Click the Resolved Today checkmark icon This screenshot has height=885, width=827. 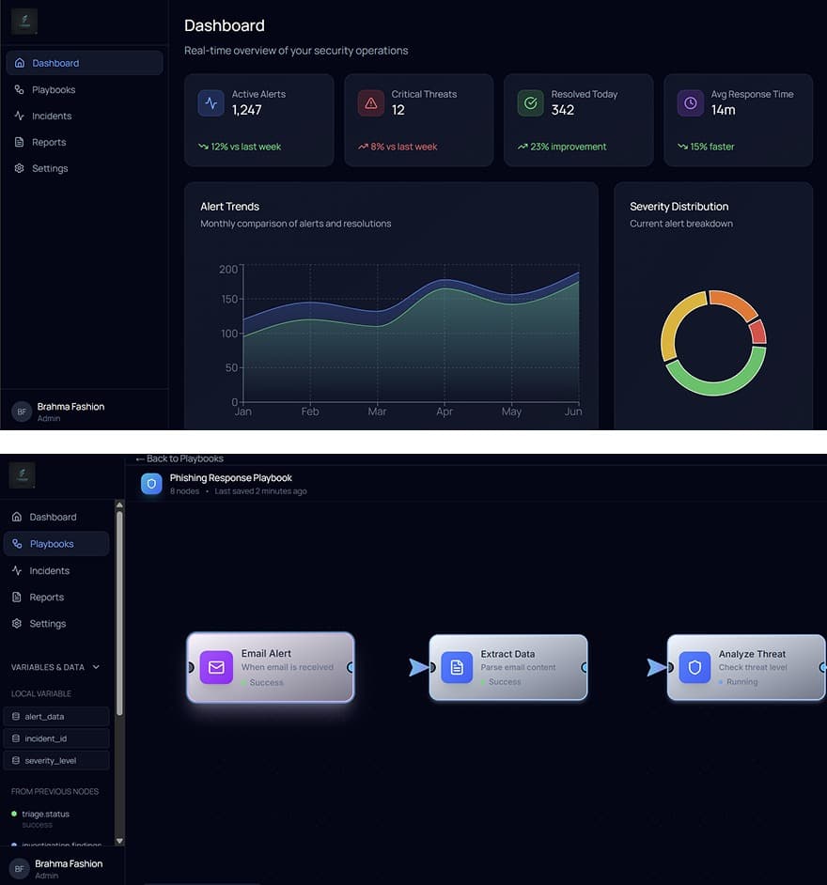tap(530, 103)
